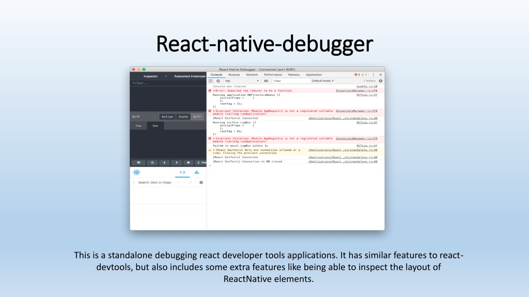529x297 pixels.
Task: Expand the second Invariant Violation error entry
Action: point(214,138)
